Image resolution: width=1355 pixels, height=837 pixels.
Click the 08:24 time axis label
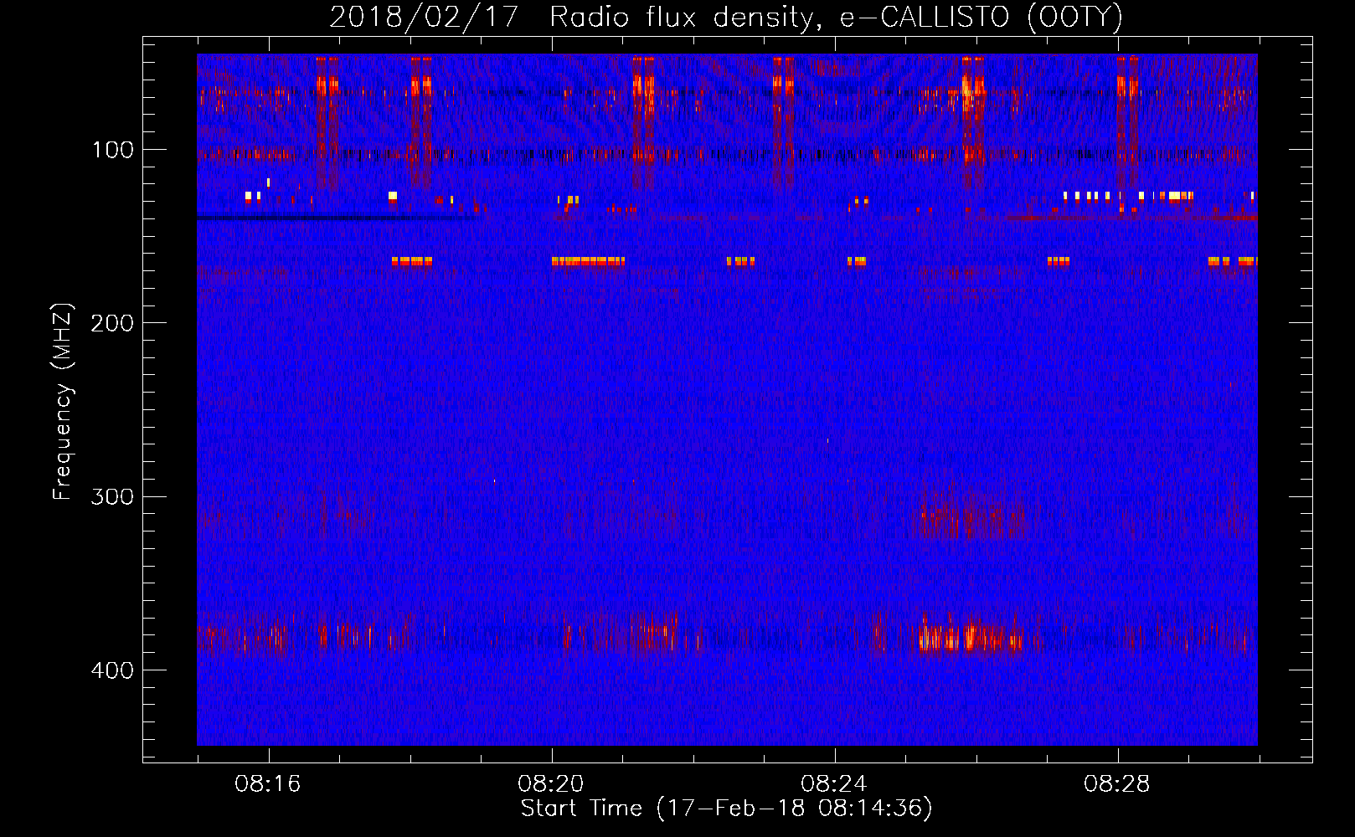(x=834, y=784)
